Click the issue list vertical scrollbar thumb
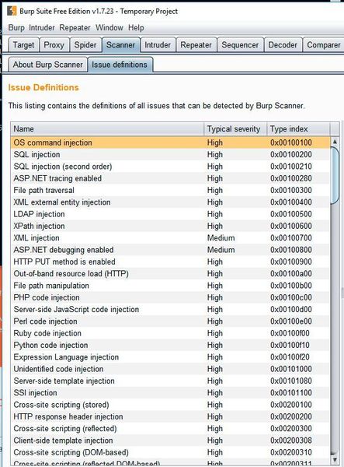344x467 pixels. [x=335, y=175]
